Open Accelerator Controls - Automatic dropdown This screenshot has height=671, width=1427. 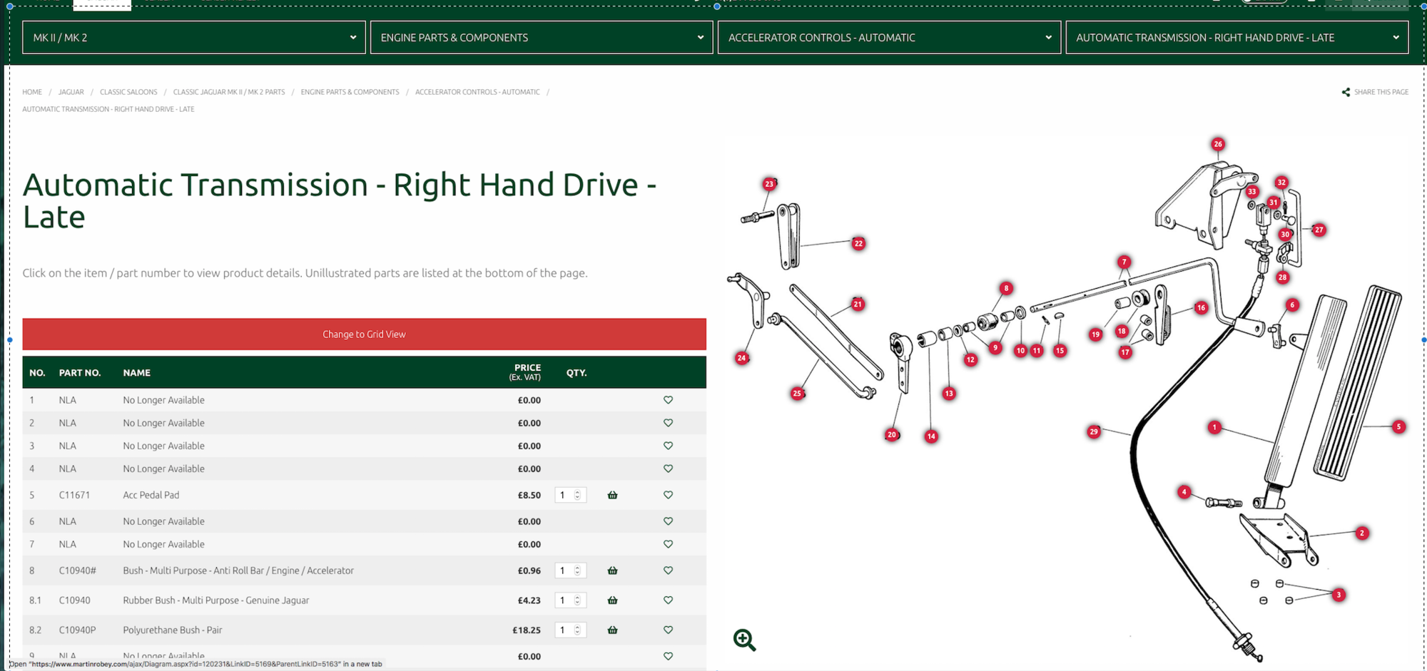point(889,38)
